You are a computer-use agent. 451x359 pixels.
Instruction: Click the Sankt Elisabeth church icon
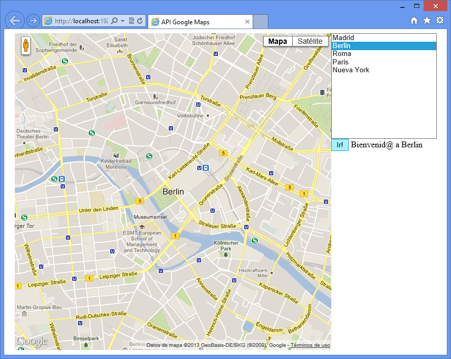(120, 51)
